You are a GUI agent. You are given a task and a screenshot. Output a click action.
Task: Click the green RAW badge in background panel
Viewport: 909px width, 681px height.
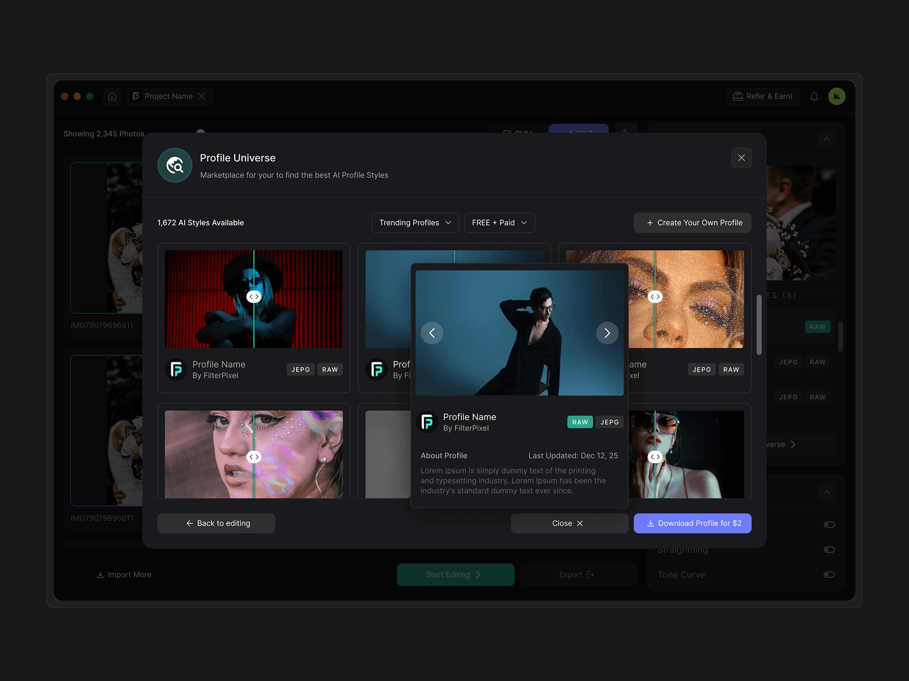tap(818, 327)
